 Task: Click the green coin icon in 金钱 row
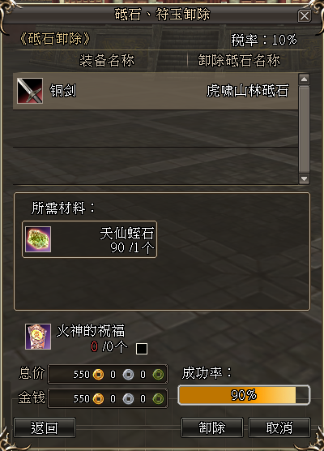(158, 399)
